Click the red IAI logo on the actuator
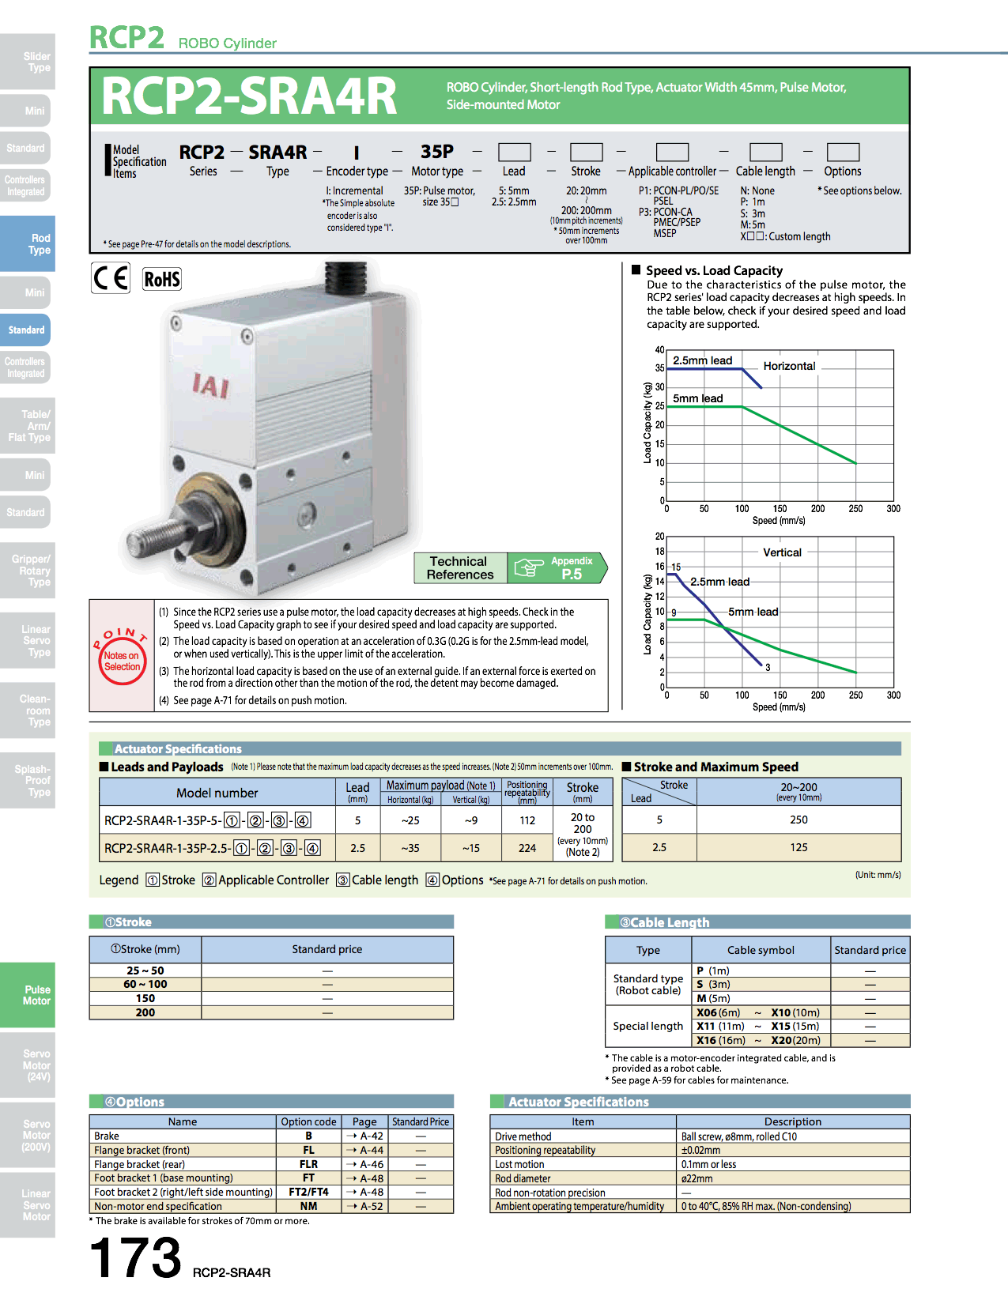Image resolution: width=1008 pixels, height=1304 pixels. 211,386
